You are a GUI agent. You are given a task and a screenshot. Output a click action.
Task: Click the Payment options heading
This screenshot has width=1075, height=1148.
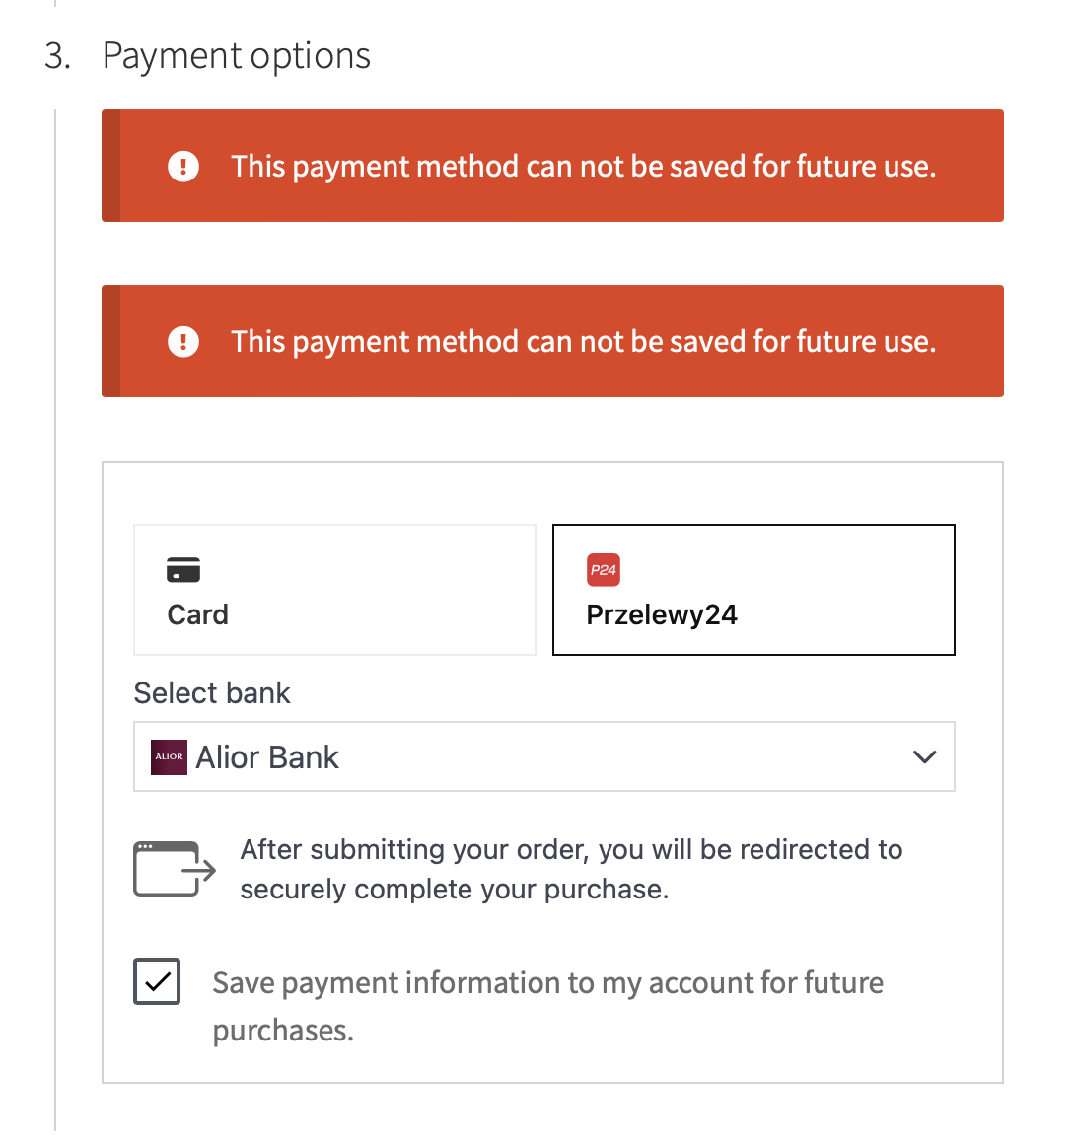tap(237, 55)
